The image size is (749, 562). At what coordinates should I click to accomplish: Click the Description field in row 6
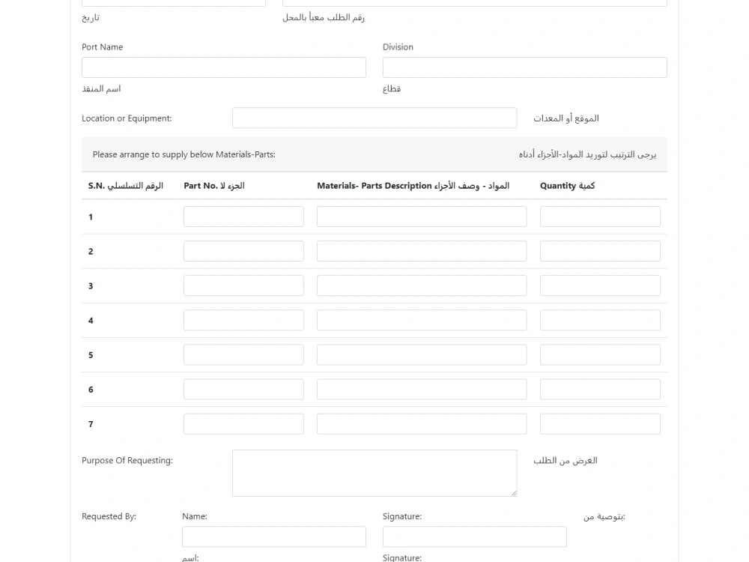tap(422, 388)
